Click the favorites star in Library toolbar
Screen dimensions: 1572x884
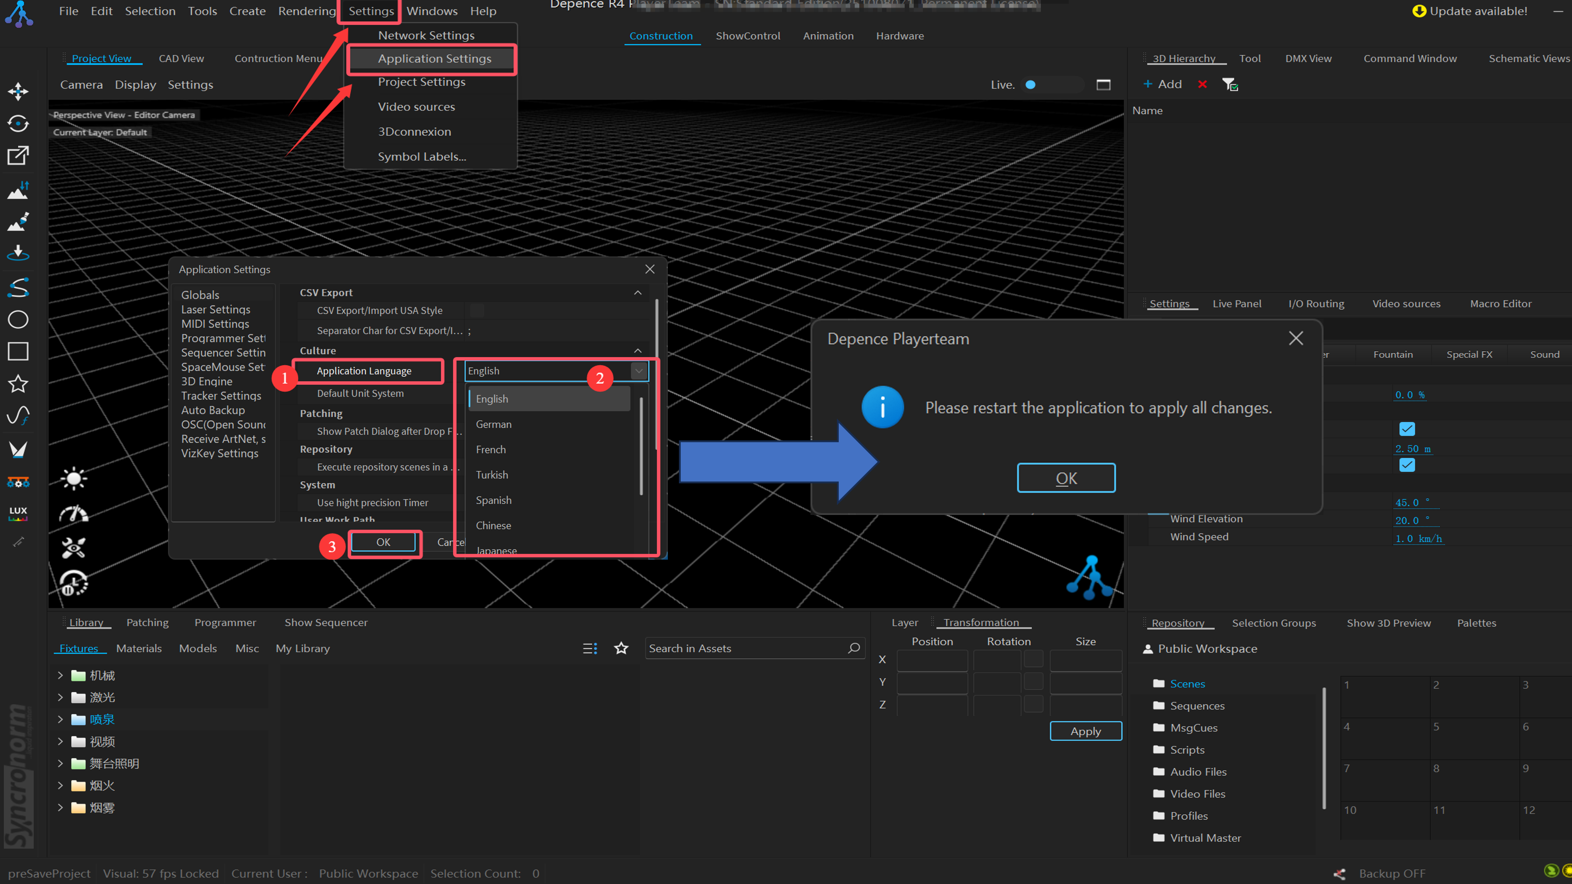[621, 648]
